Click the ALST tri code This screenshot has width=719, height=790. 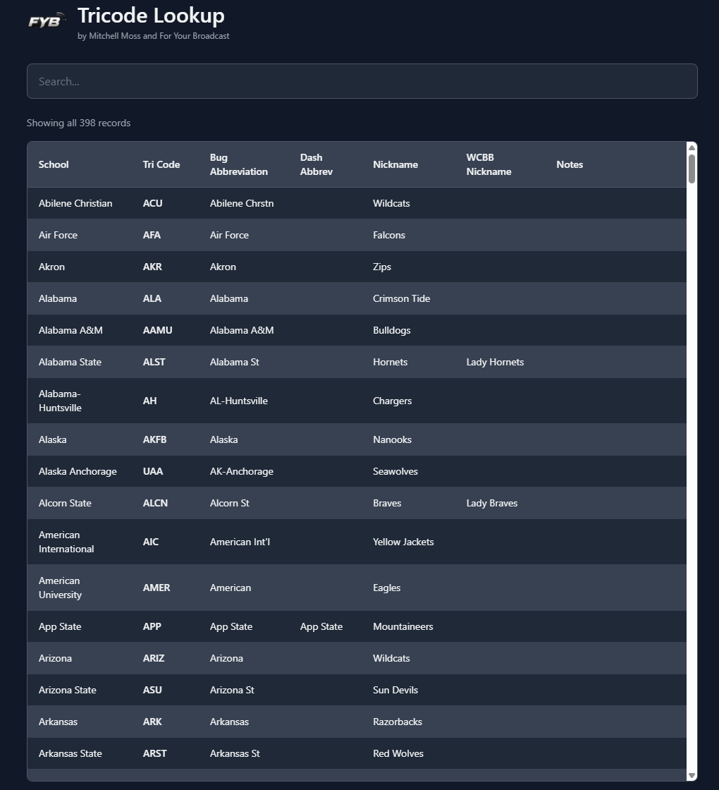[x=154, y=362]
